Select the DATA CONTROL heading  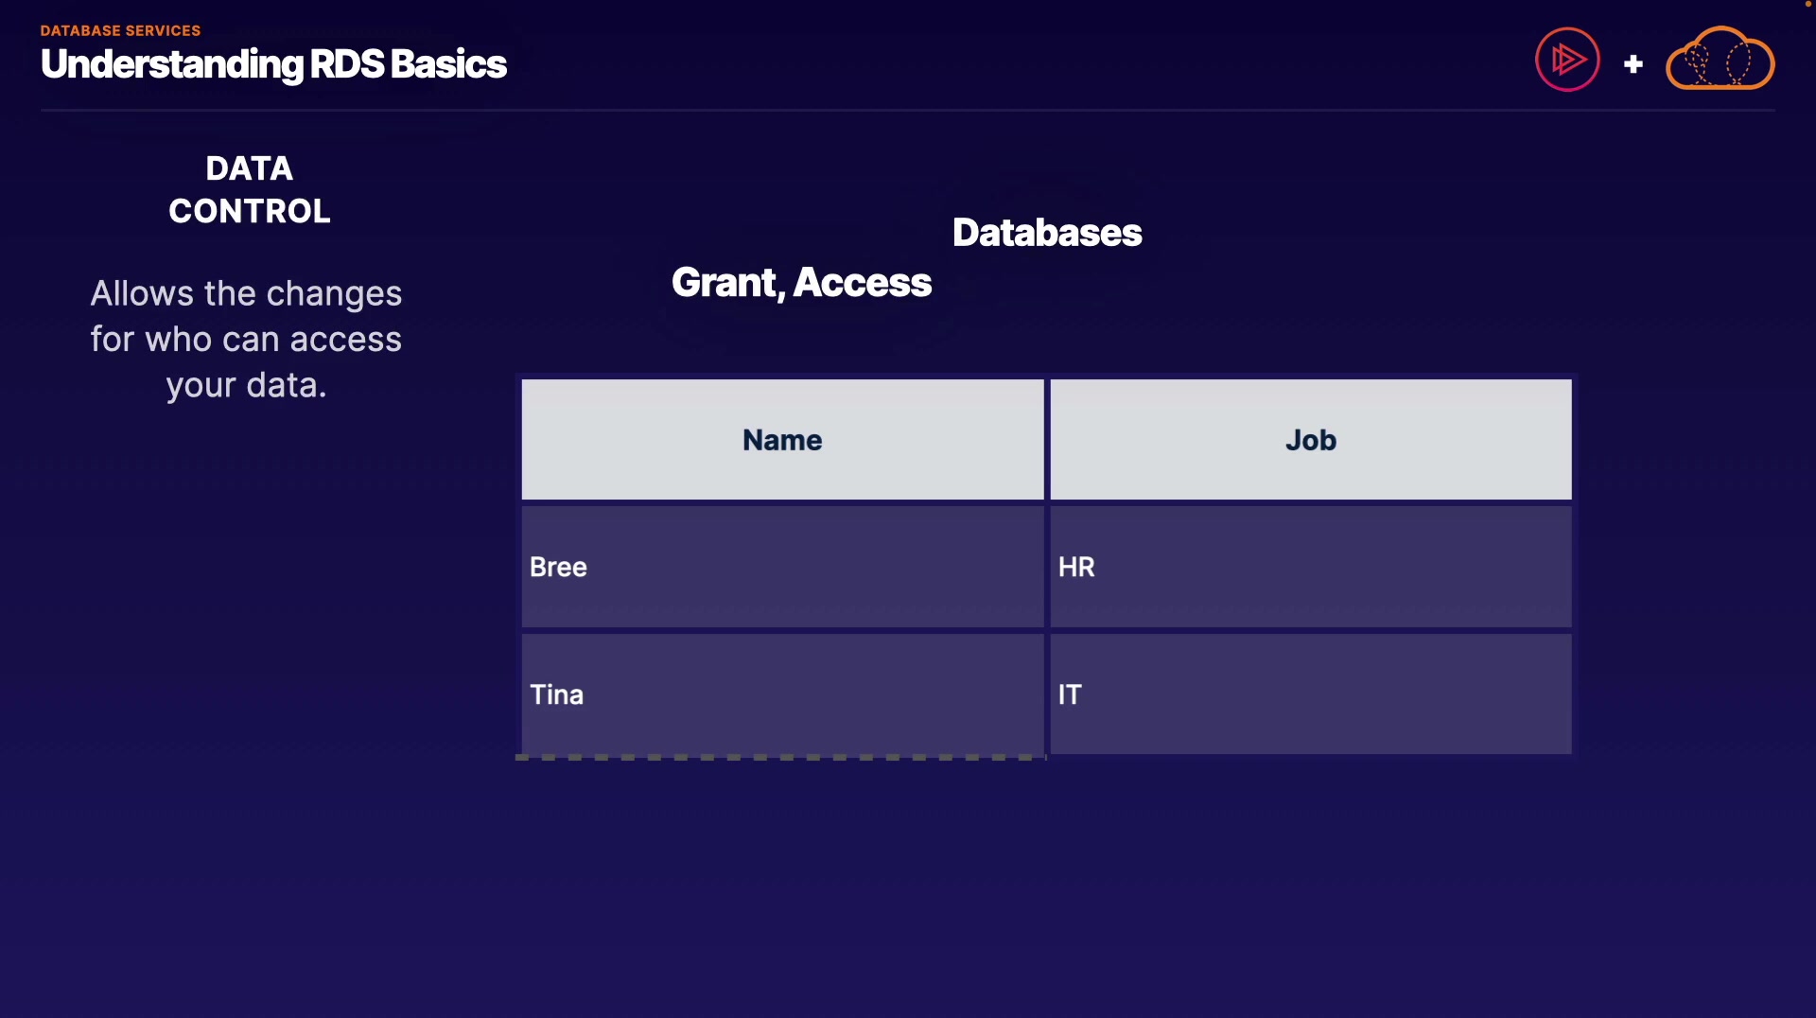250,189
